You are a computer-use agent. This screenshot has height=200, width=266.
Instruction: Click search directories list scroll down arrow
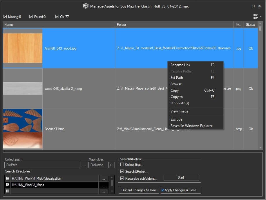pos(112,191)
